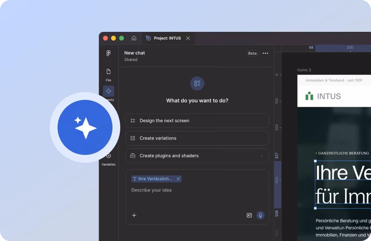Click the Shared status label

point(131,59)
